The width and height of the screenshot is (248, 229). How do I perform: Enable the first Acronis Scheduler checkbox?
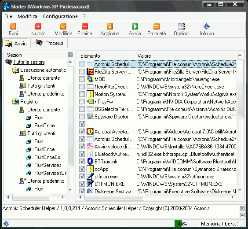click(x=82, y=64)
